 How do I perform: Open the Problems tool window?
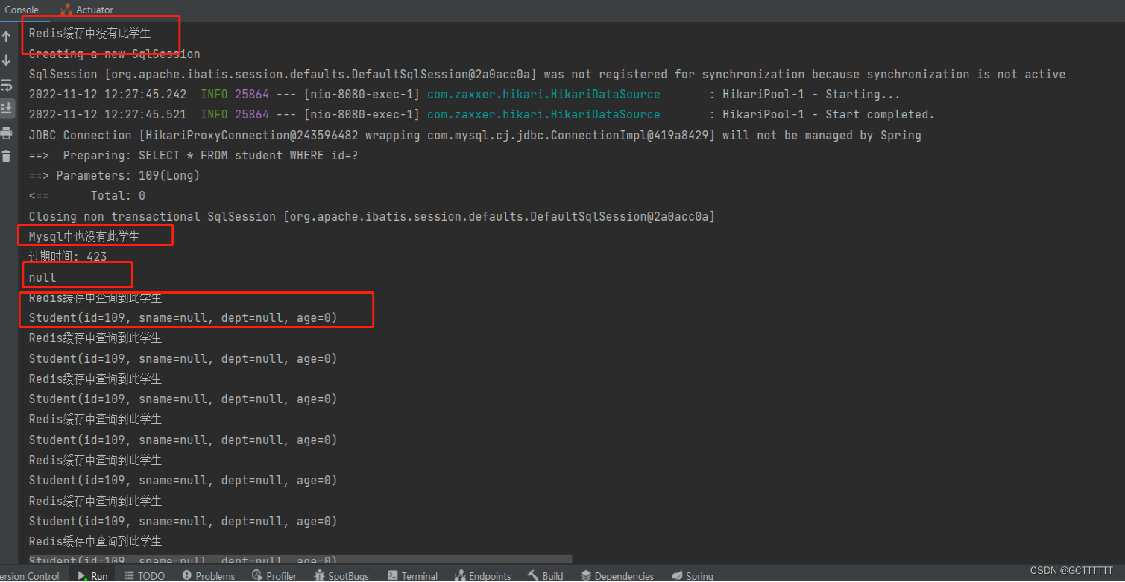click(208, 576)
